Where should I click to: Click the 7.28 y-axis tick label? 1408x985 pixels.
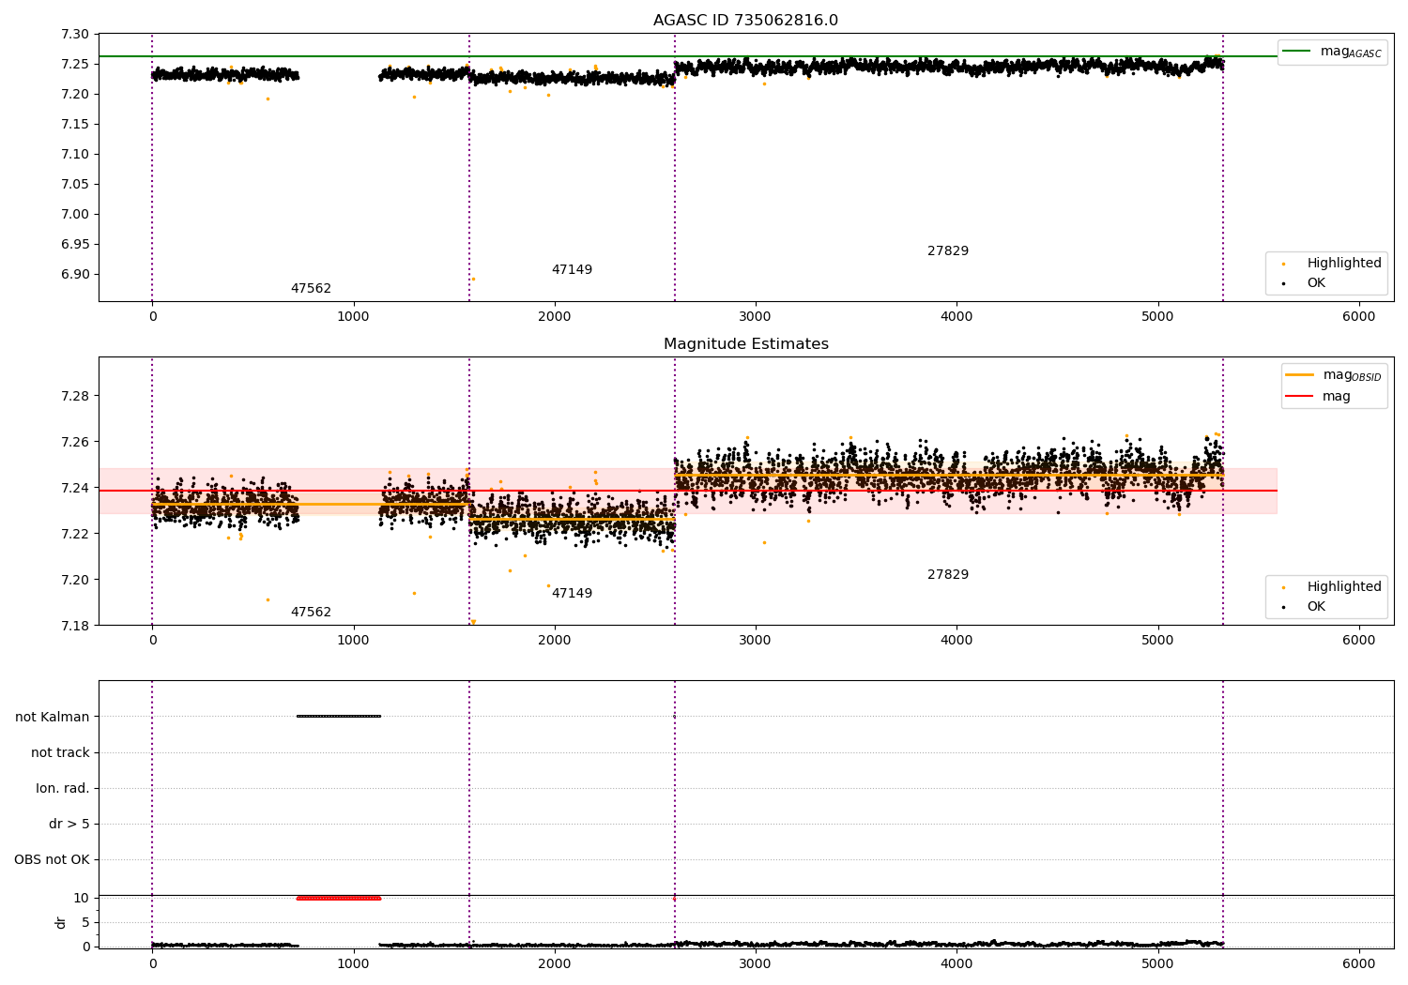click(74, 396)
